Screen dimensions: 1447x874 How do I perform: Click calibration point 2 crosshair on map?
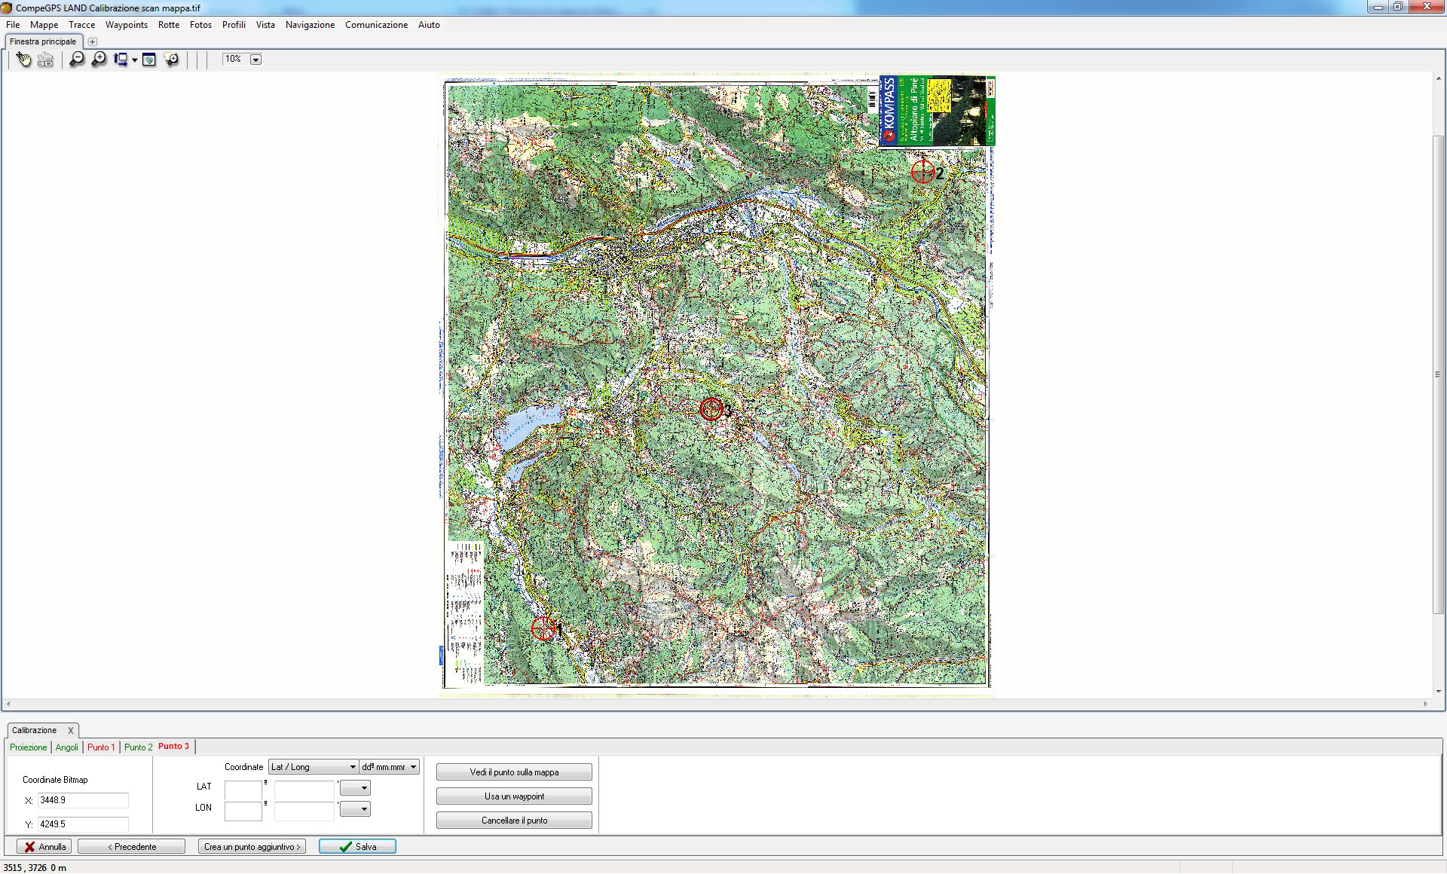tap(922, 172)
